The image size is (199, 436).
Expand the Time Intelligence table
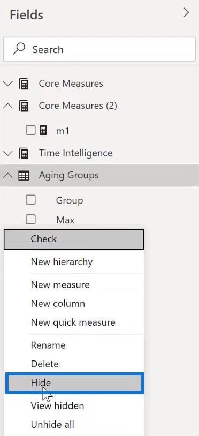pos(9,154)
